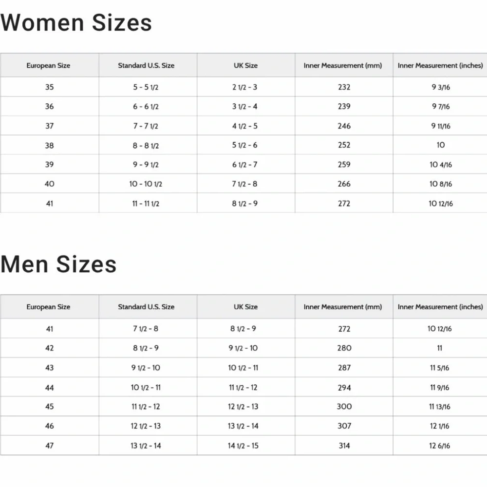The image size is (487, 487).
Task: Click the men's Inner Measurement (mm) header
Action: click(343, 307)
